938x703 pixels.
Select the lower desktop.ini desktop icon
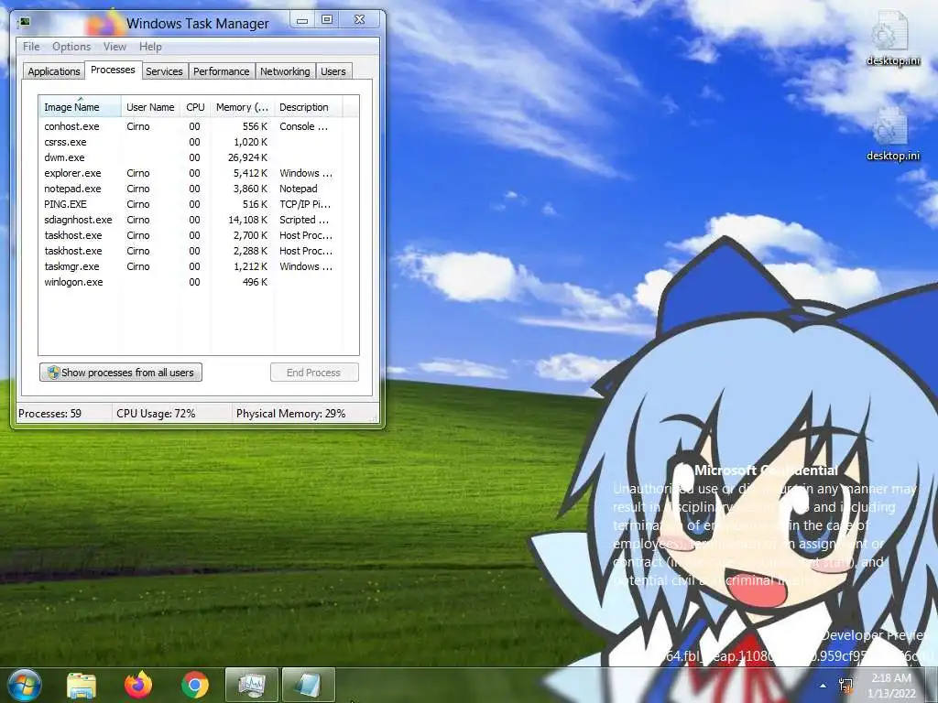pos(892,135)
